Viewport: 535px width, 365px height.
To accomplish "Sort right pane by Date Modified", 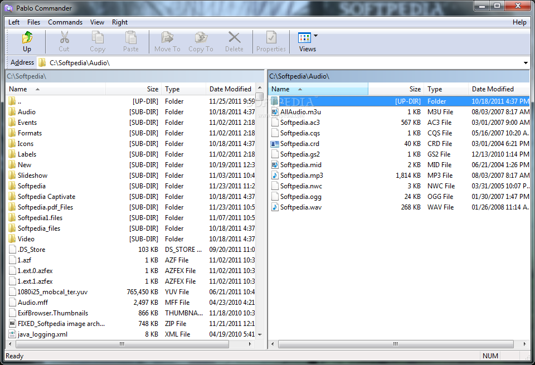I will pyautogui.click(x=499, y=89).
